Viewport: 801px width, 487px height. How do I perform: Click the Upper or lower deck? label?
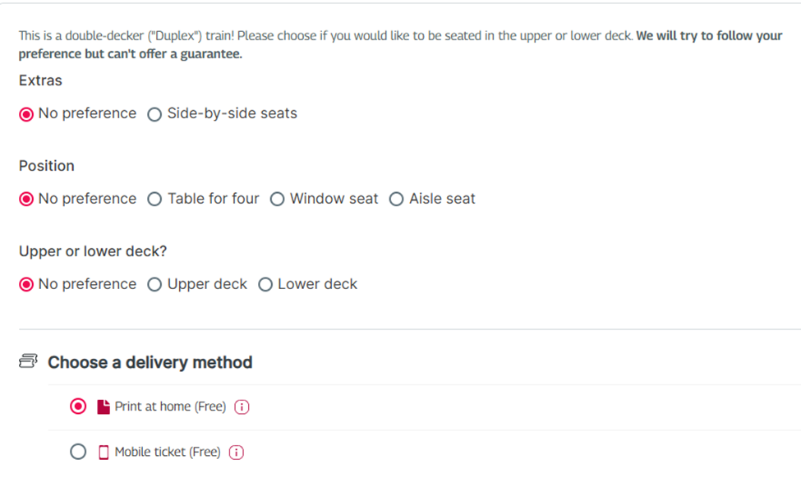click(93, 251)
